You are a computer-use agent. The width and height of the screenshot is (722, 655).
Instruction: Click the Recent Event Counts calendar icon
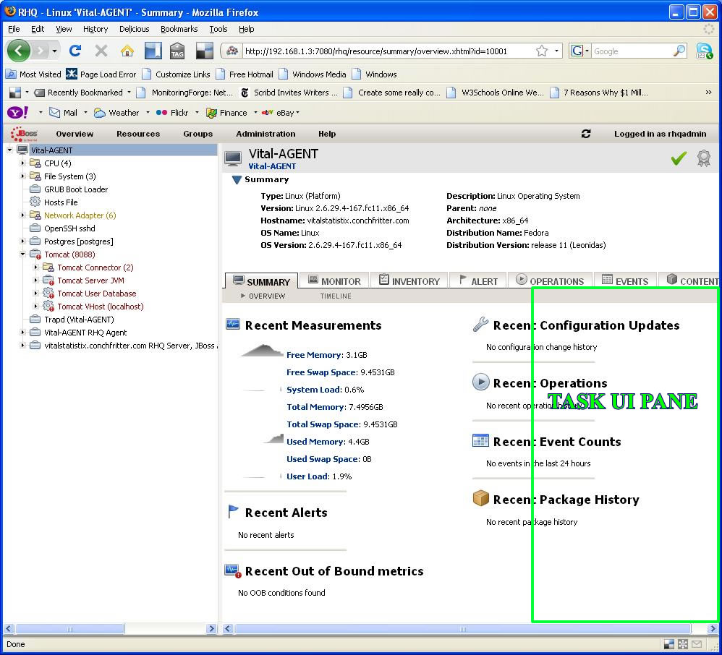480,440
